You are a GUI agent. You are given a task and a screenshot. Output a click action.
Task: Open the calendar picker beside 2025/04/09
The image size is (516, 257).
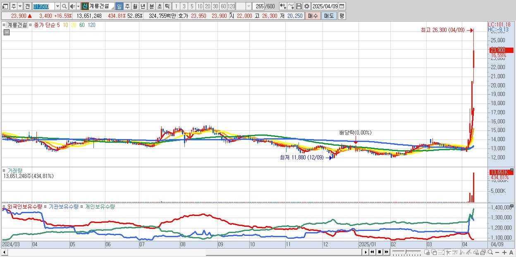pos(342,6)
